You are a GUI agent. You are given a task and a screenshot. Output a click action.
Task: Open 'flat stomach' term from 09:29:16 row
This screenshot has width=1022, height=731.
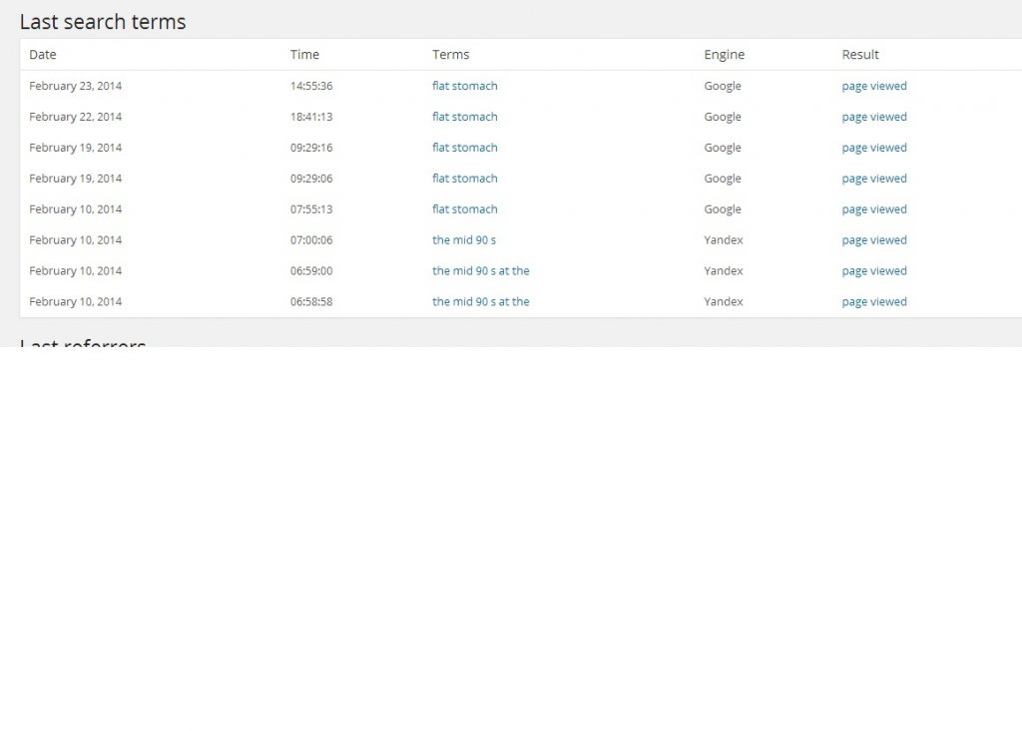(465, 148)
